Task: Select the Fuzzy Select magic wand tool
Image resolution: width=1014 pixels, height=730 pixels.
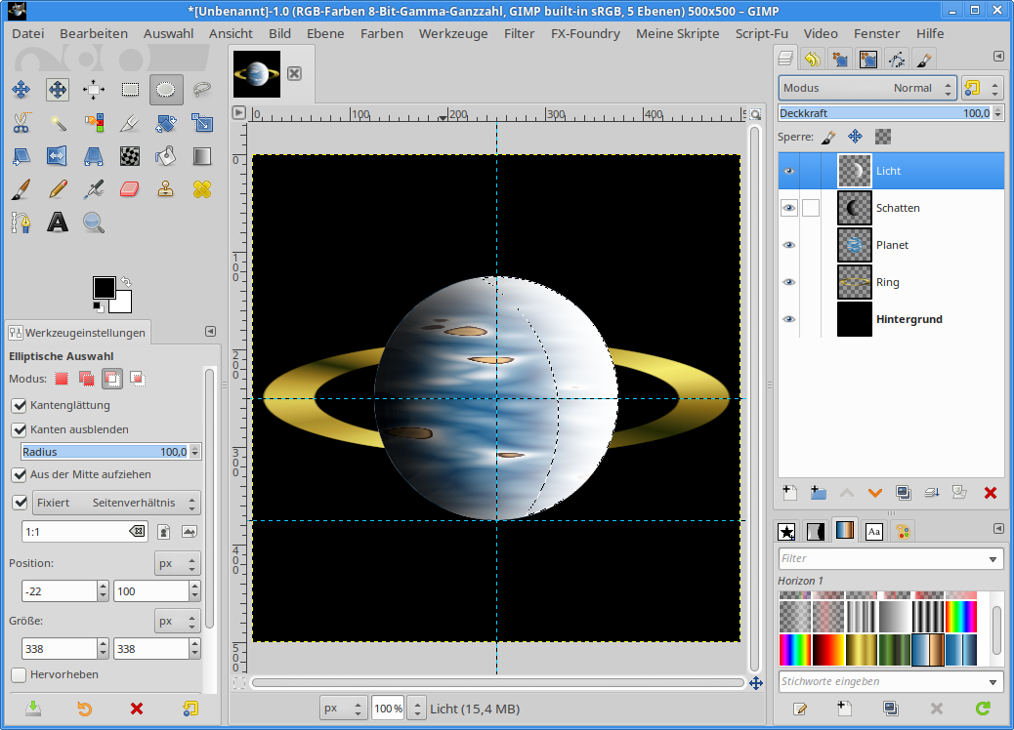Action: [57, 123]
